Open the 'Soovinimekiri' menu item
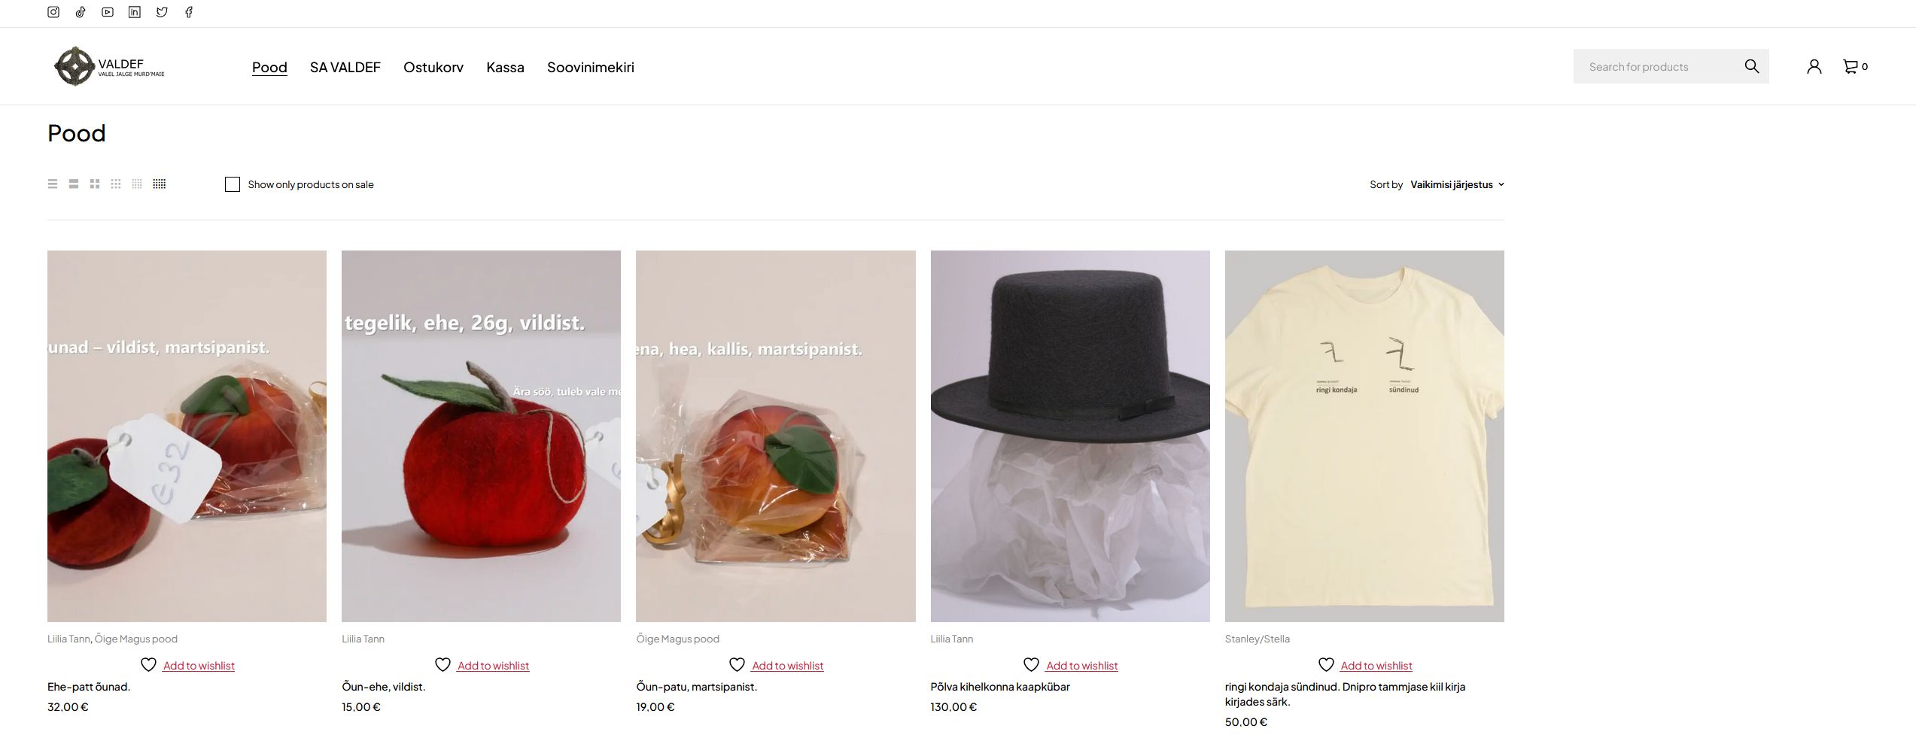Image resolution: width=1916 pixels, height=747 pixels. click(x=591, y=68)
